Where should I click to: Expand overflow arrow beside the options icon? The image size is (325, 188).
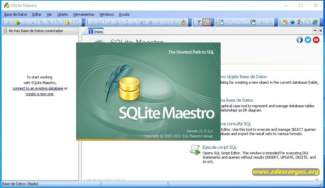190,22
